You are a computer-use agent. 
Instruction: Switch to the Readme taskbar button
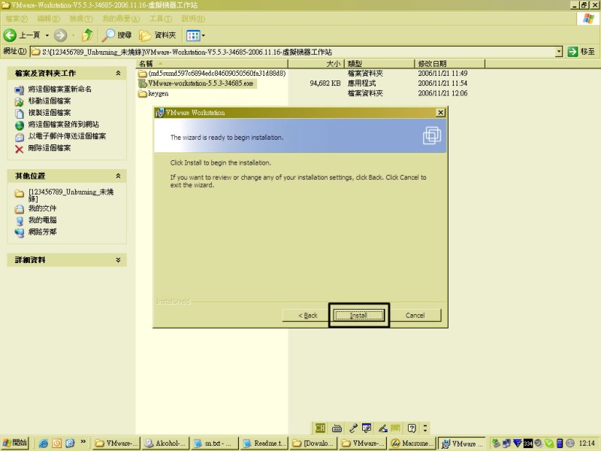(x=264, y=443)
